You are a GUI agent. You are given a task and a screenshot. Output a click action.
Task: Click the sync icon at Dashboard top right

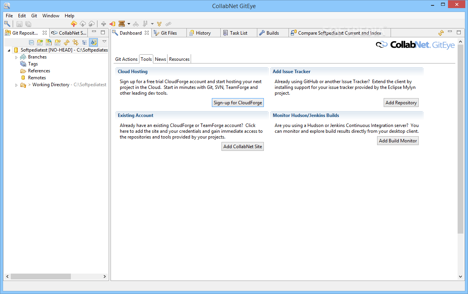tap(441, 33)
